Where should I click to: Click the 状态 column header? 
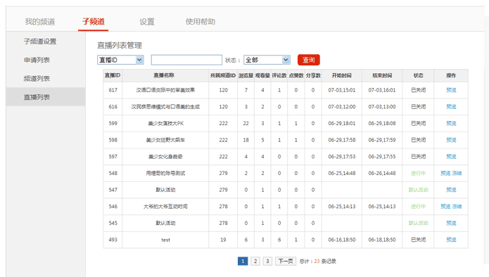coord(418,75)
